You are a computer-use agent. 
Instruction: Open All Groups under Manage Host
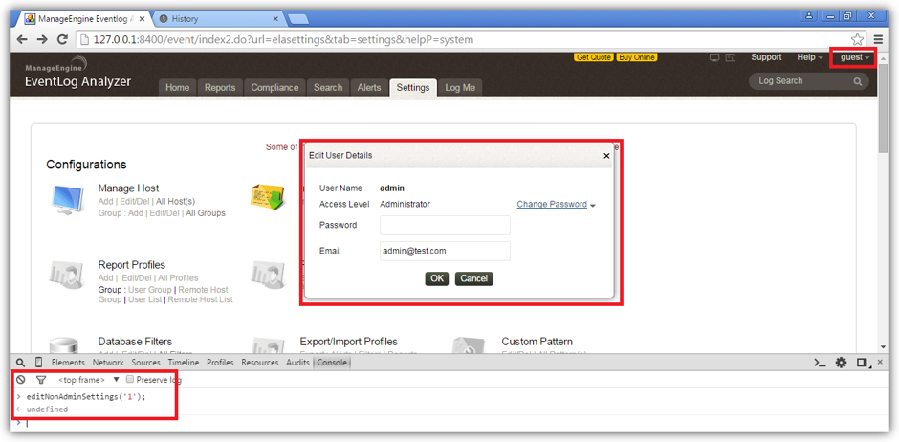(x=206, y=213)
